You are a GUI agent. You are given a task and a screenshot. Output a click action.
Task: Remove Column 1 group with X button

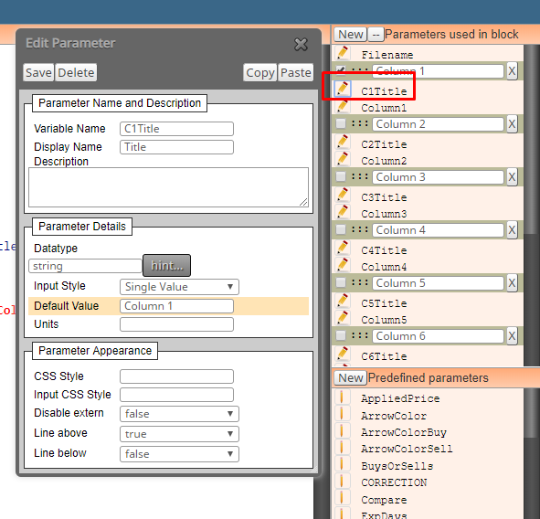point(512,71)
